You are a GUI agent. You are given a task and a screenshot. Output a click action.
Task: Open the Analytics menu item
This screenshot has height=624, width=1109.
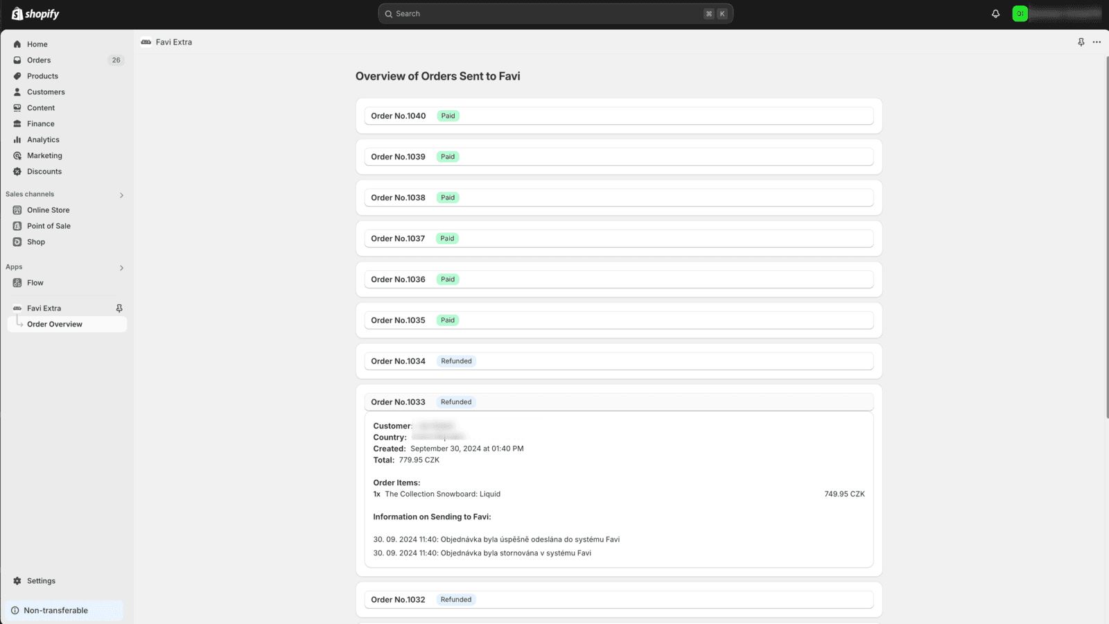(x=43, y=140)
